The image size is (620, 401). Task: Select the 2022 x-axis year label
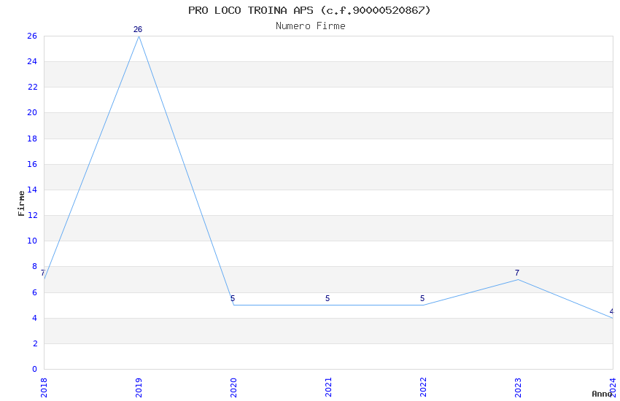(x=424, y=388)
